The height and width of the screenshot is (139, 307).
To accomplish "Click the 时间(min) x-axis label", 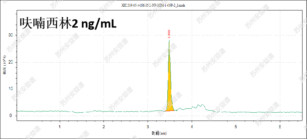I will [159, 133].
